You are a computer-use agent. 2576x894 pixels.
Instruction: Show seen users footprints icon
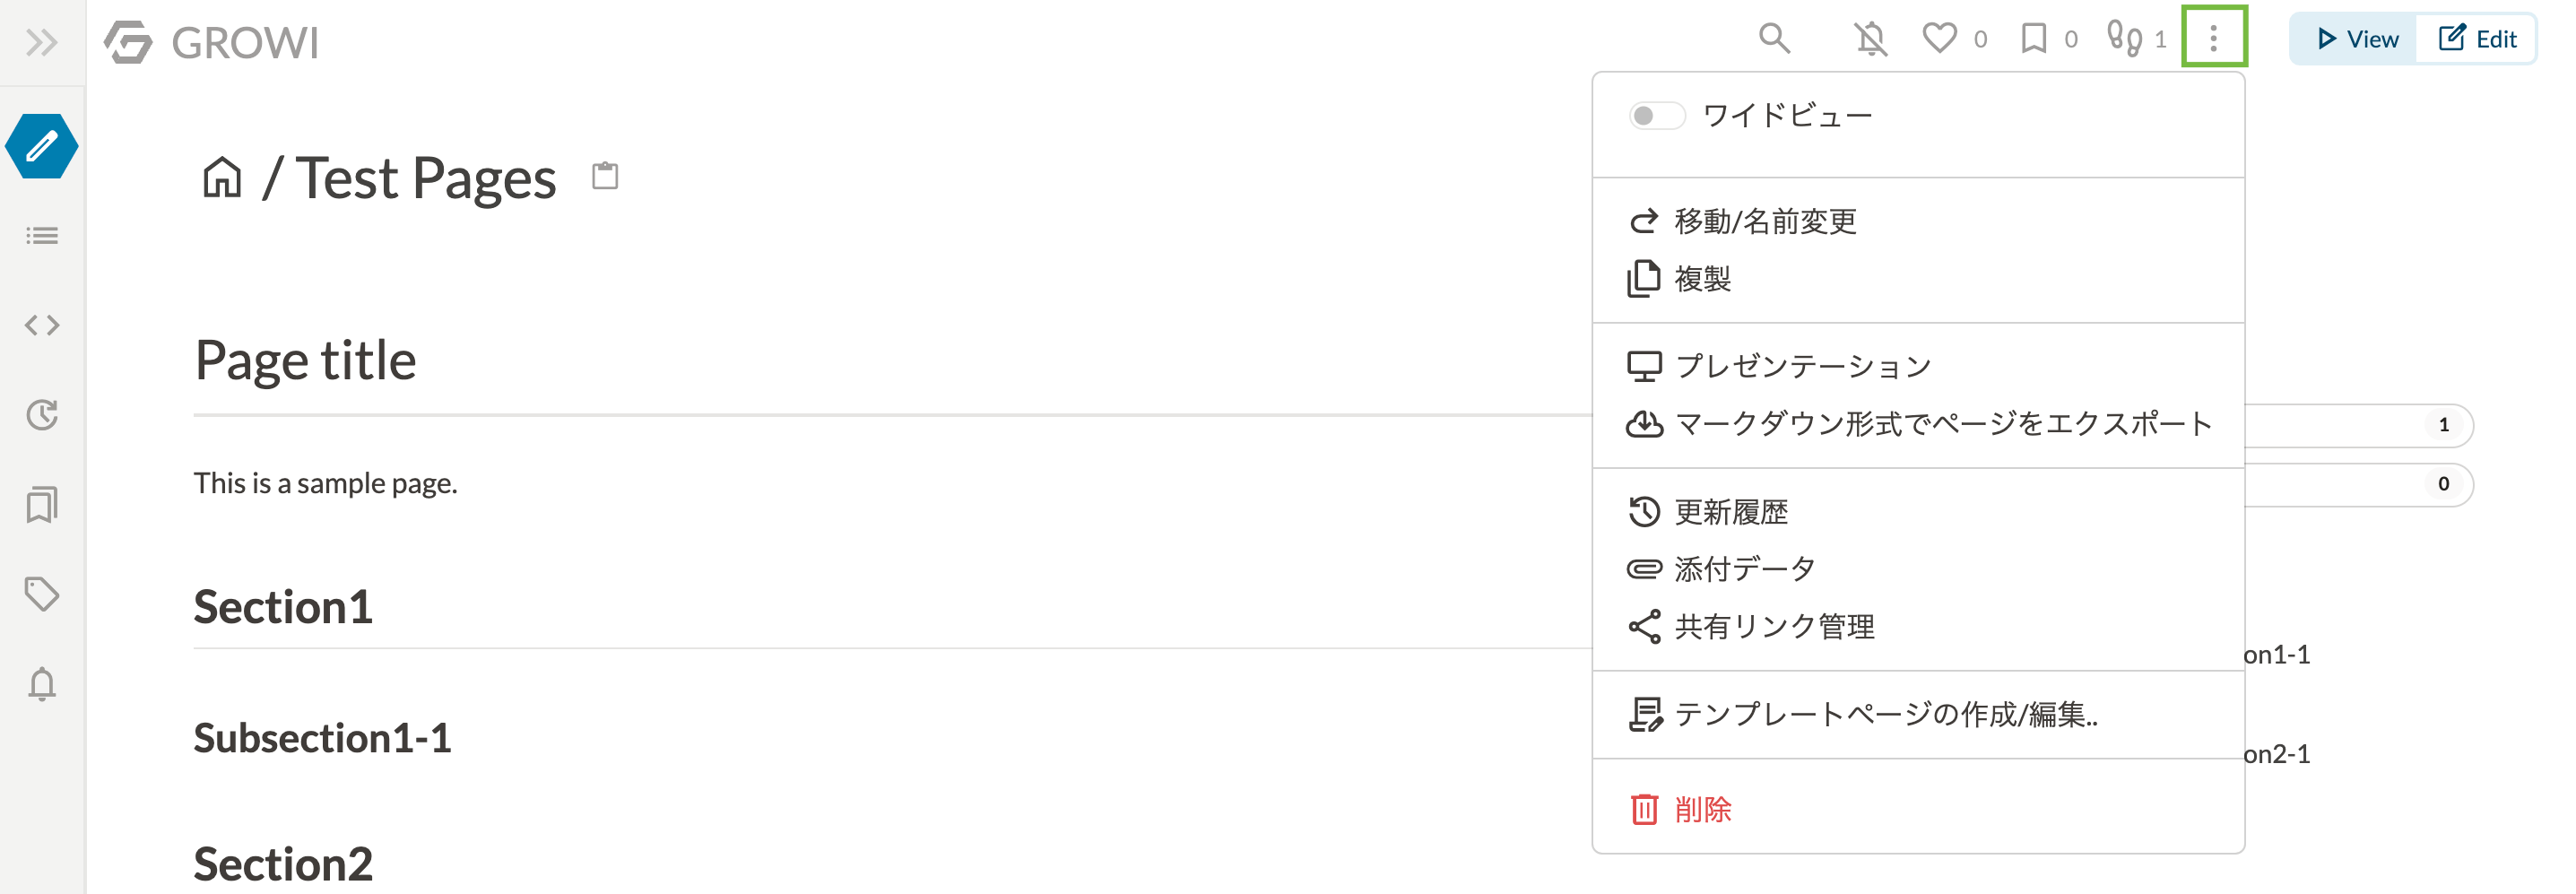click(x=2123, y=38)
